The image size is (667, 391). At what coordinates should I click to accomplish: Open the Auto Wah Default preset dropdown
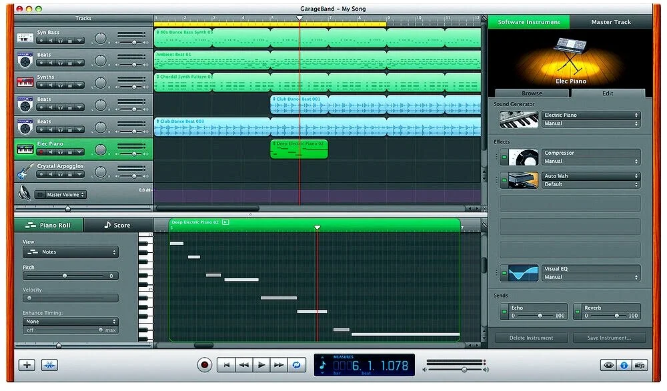click(x=590, y=185)
